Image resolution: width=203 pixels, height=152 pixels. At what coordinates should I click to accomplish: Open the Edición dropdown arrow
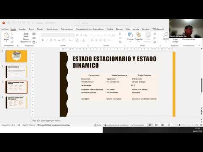coord(166,41)
